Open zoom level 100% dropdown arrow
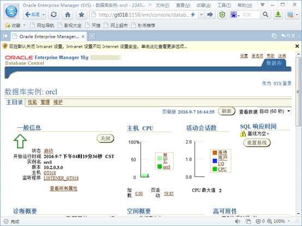302x226 pixels. pos(289,221)
